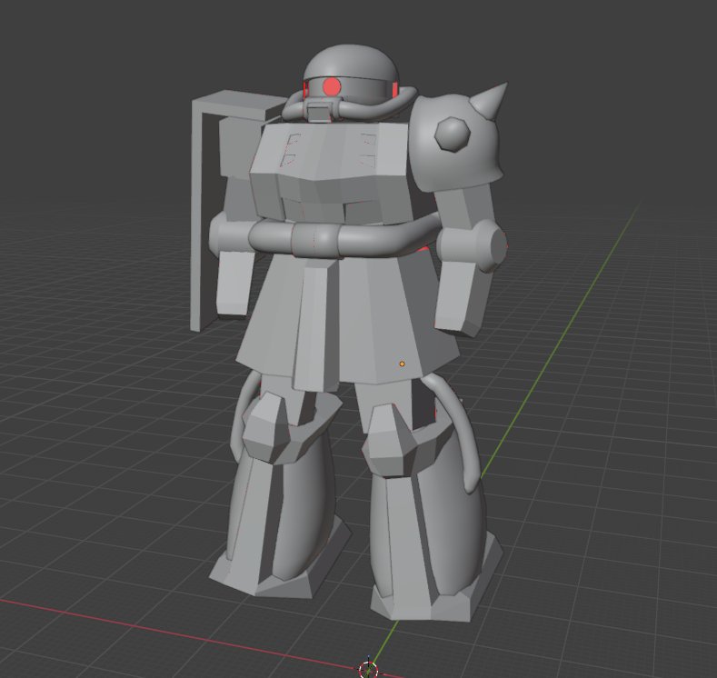This screenshot has width=717, height=678.
Task: Select the central front skirt plate
Action: coord(316,325)
